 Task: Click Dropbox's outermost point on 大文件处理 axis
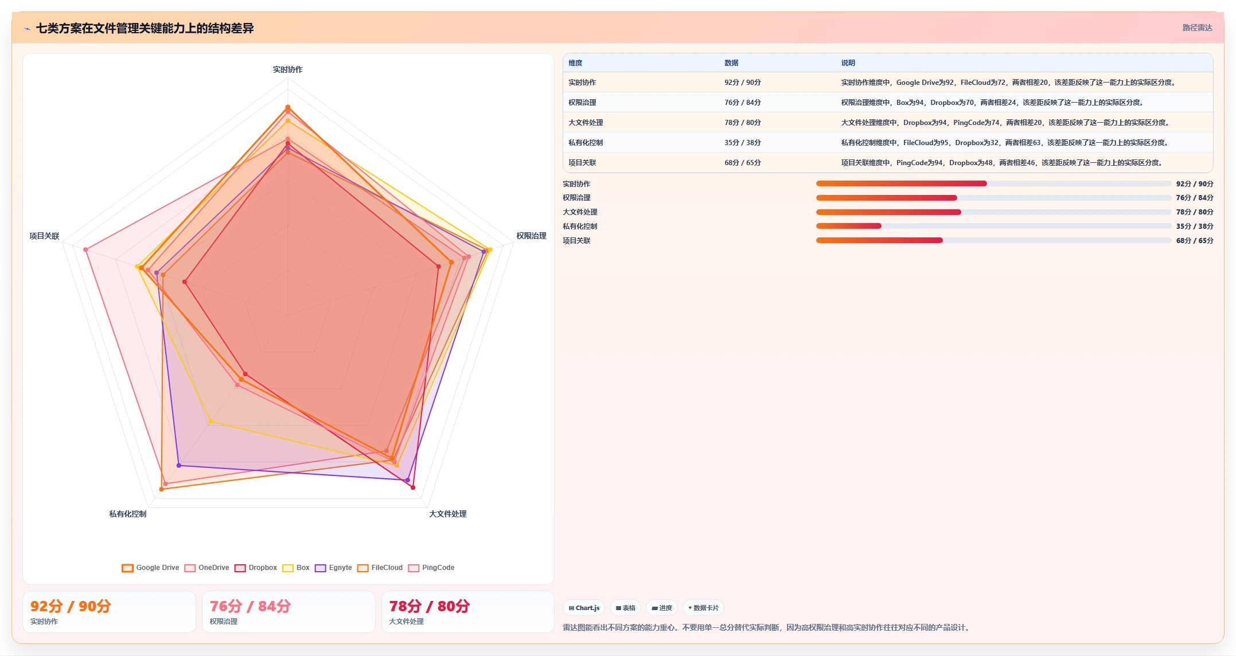pos(412,487)
